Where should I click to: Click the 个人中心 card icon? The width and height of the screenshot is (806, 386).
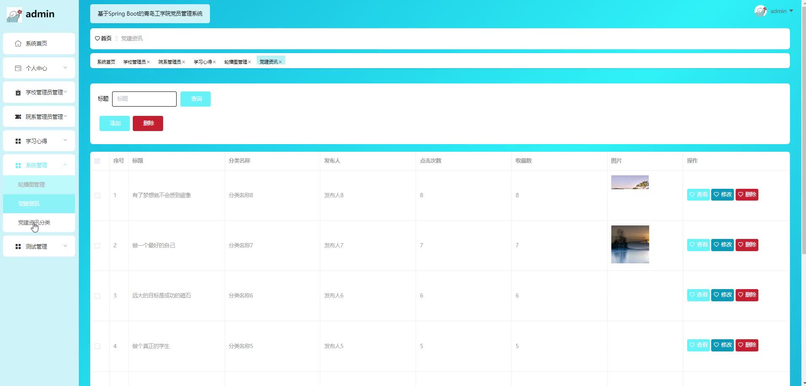click(18, 68)
